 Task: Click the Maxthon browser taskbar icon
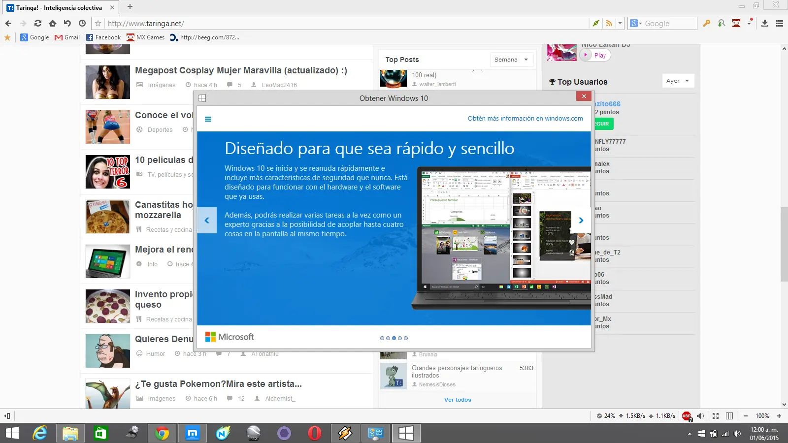pyautogui.click(x=193, y=433)
